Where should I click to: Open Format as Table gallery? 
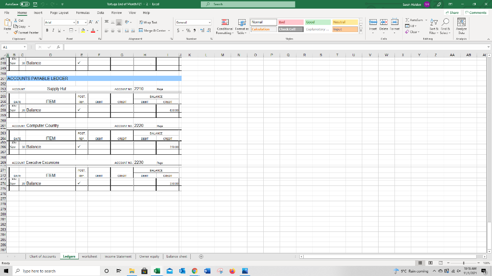[x=242, y=27]
